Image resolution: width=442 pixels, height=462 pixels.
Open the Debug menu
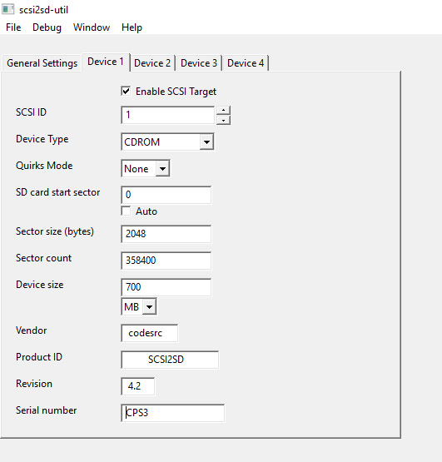click(47, 27)
